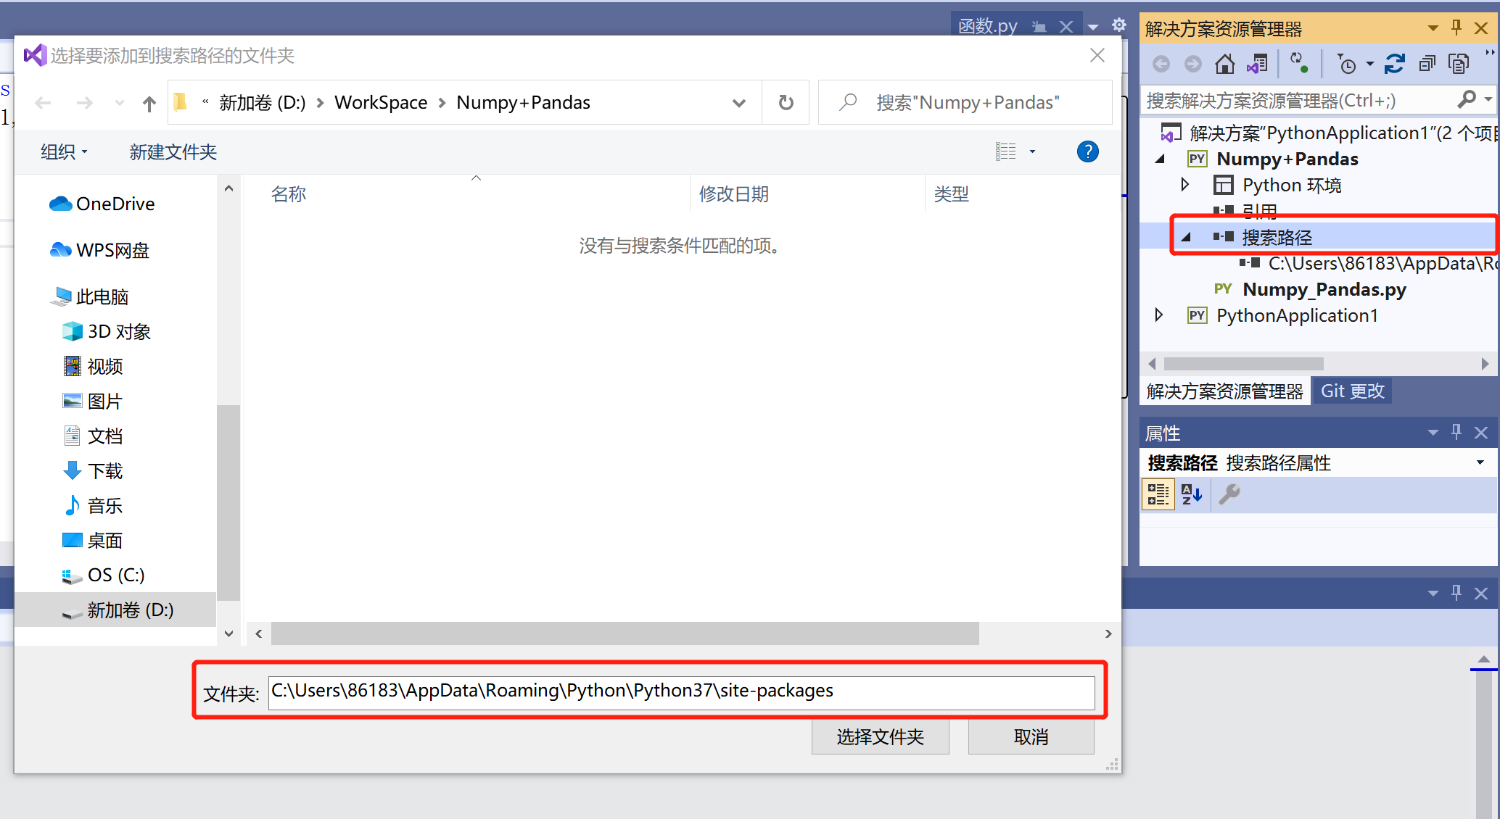
Task: Select the 函数.py document tab
Action: pyautogui.click(x=986, y=25)
